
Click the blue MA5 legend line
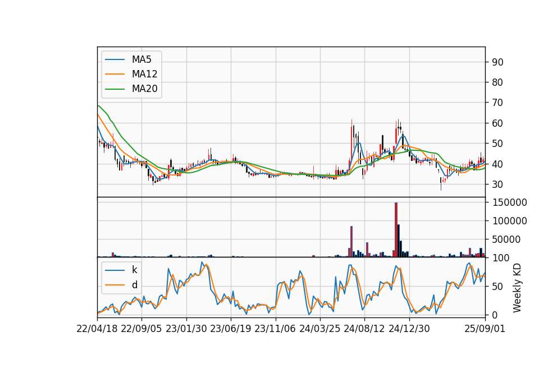tap(115, 60)
